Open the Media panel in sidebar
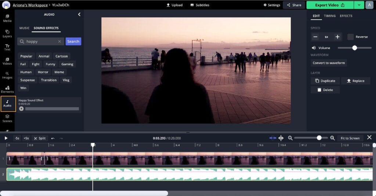 (7, 18)
